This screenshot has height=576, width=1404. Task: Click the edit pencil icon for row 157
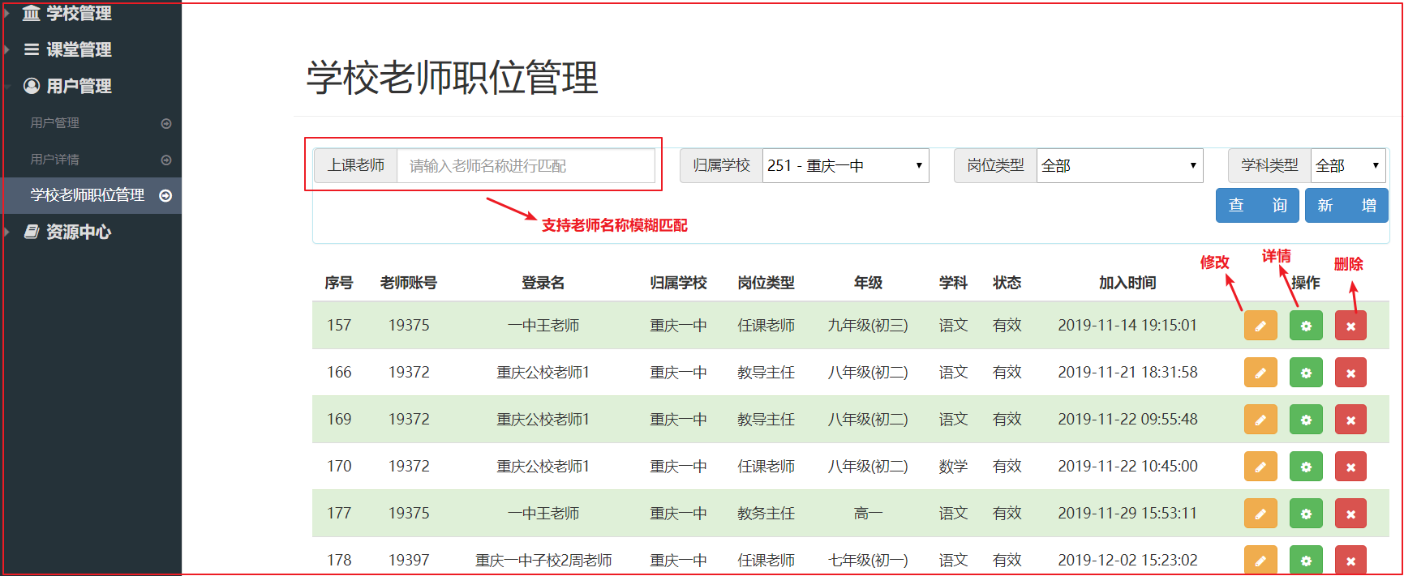(x=1260, y=326)
